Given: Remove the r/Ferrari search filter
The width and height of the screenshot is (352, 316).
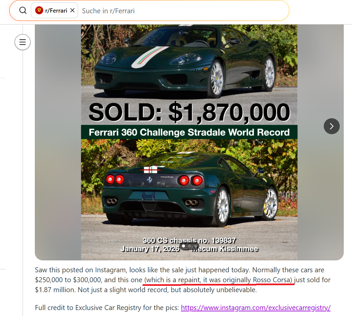Looking at the screenshot, I should click(72, 10).
